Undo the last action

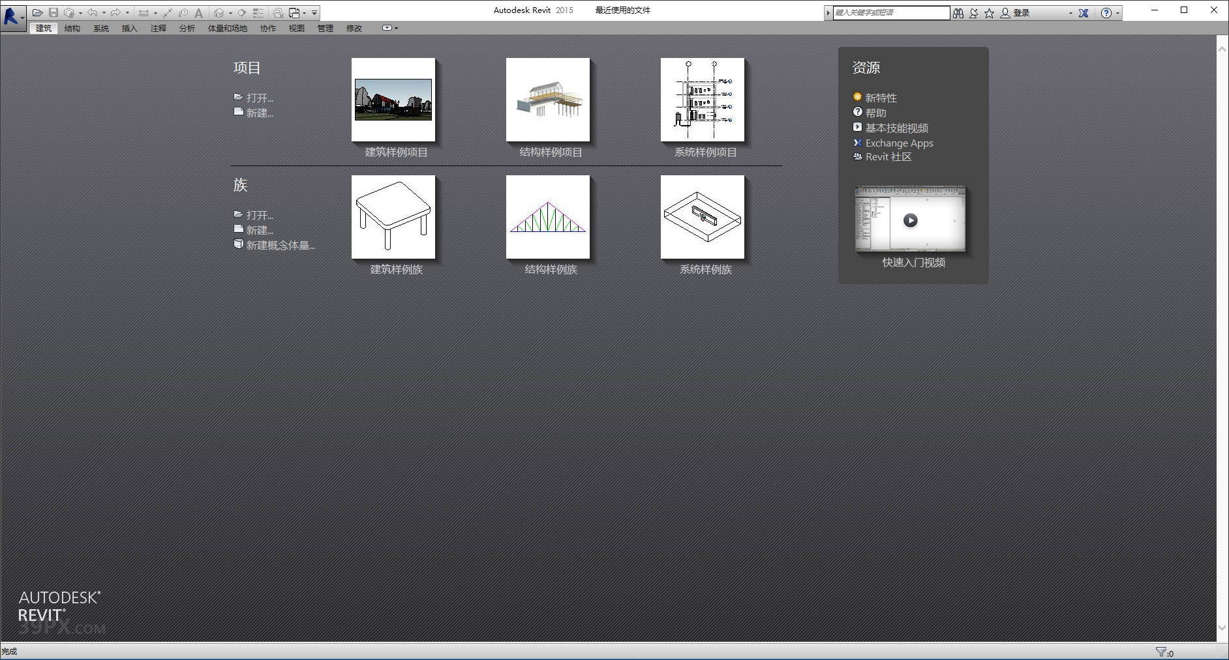click(93, 12)
